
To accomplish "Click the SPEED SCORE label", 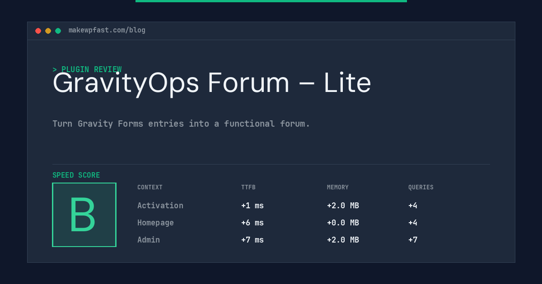I will coord(76,175).
